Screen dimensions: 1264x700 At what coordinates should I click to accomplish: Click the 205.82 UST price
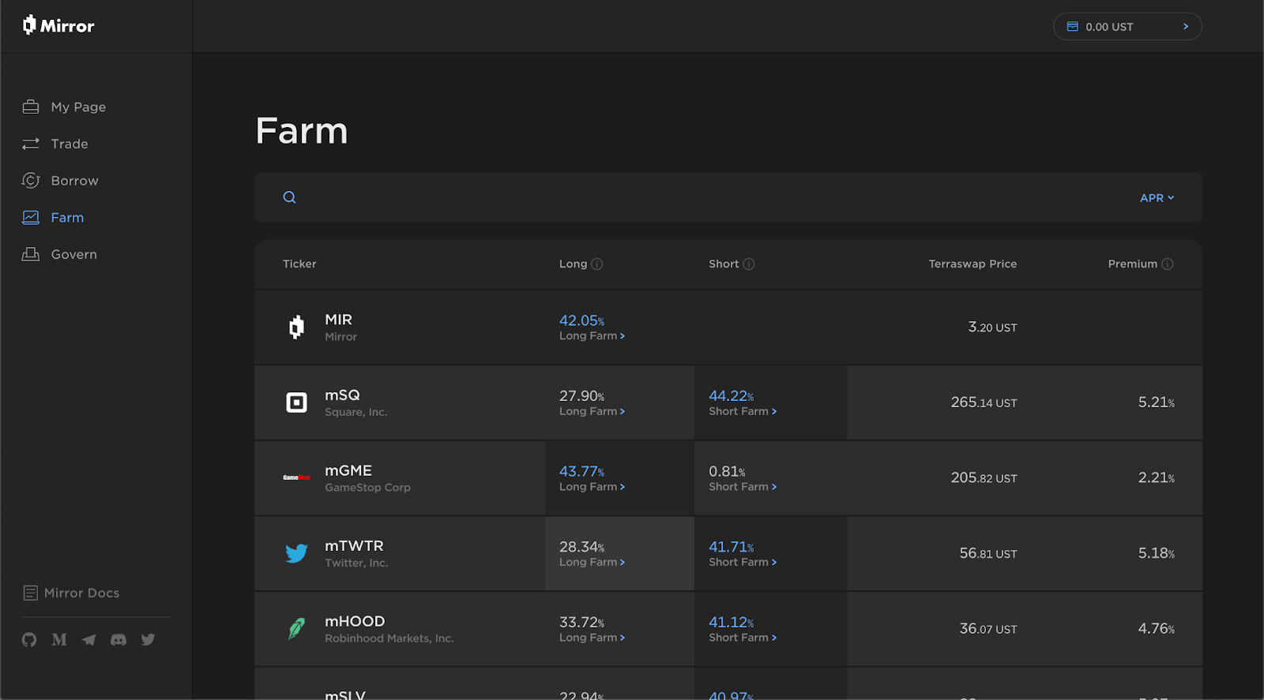tap(984, 478)
